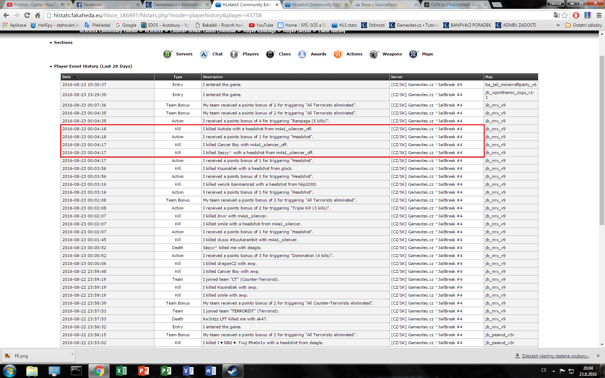Open the Maps section icon
Image resolution: width=605 pixels, height=378 pixels.
coord(413,54)
